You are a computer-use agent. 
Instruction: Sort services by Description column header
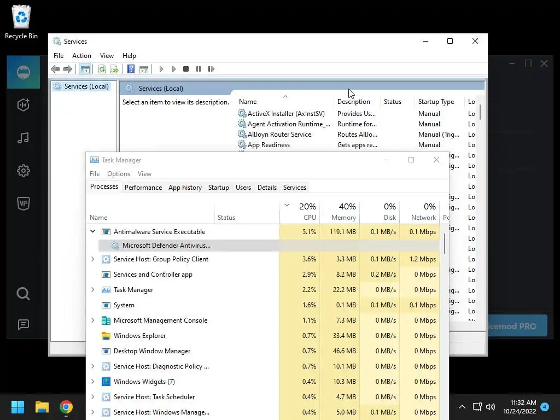click(x=357, y=101)
